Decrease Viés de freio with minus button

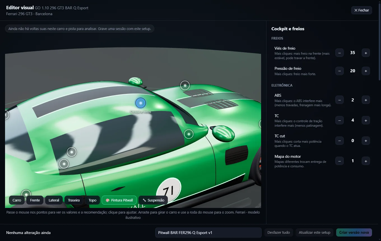(340, 53)
